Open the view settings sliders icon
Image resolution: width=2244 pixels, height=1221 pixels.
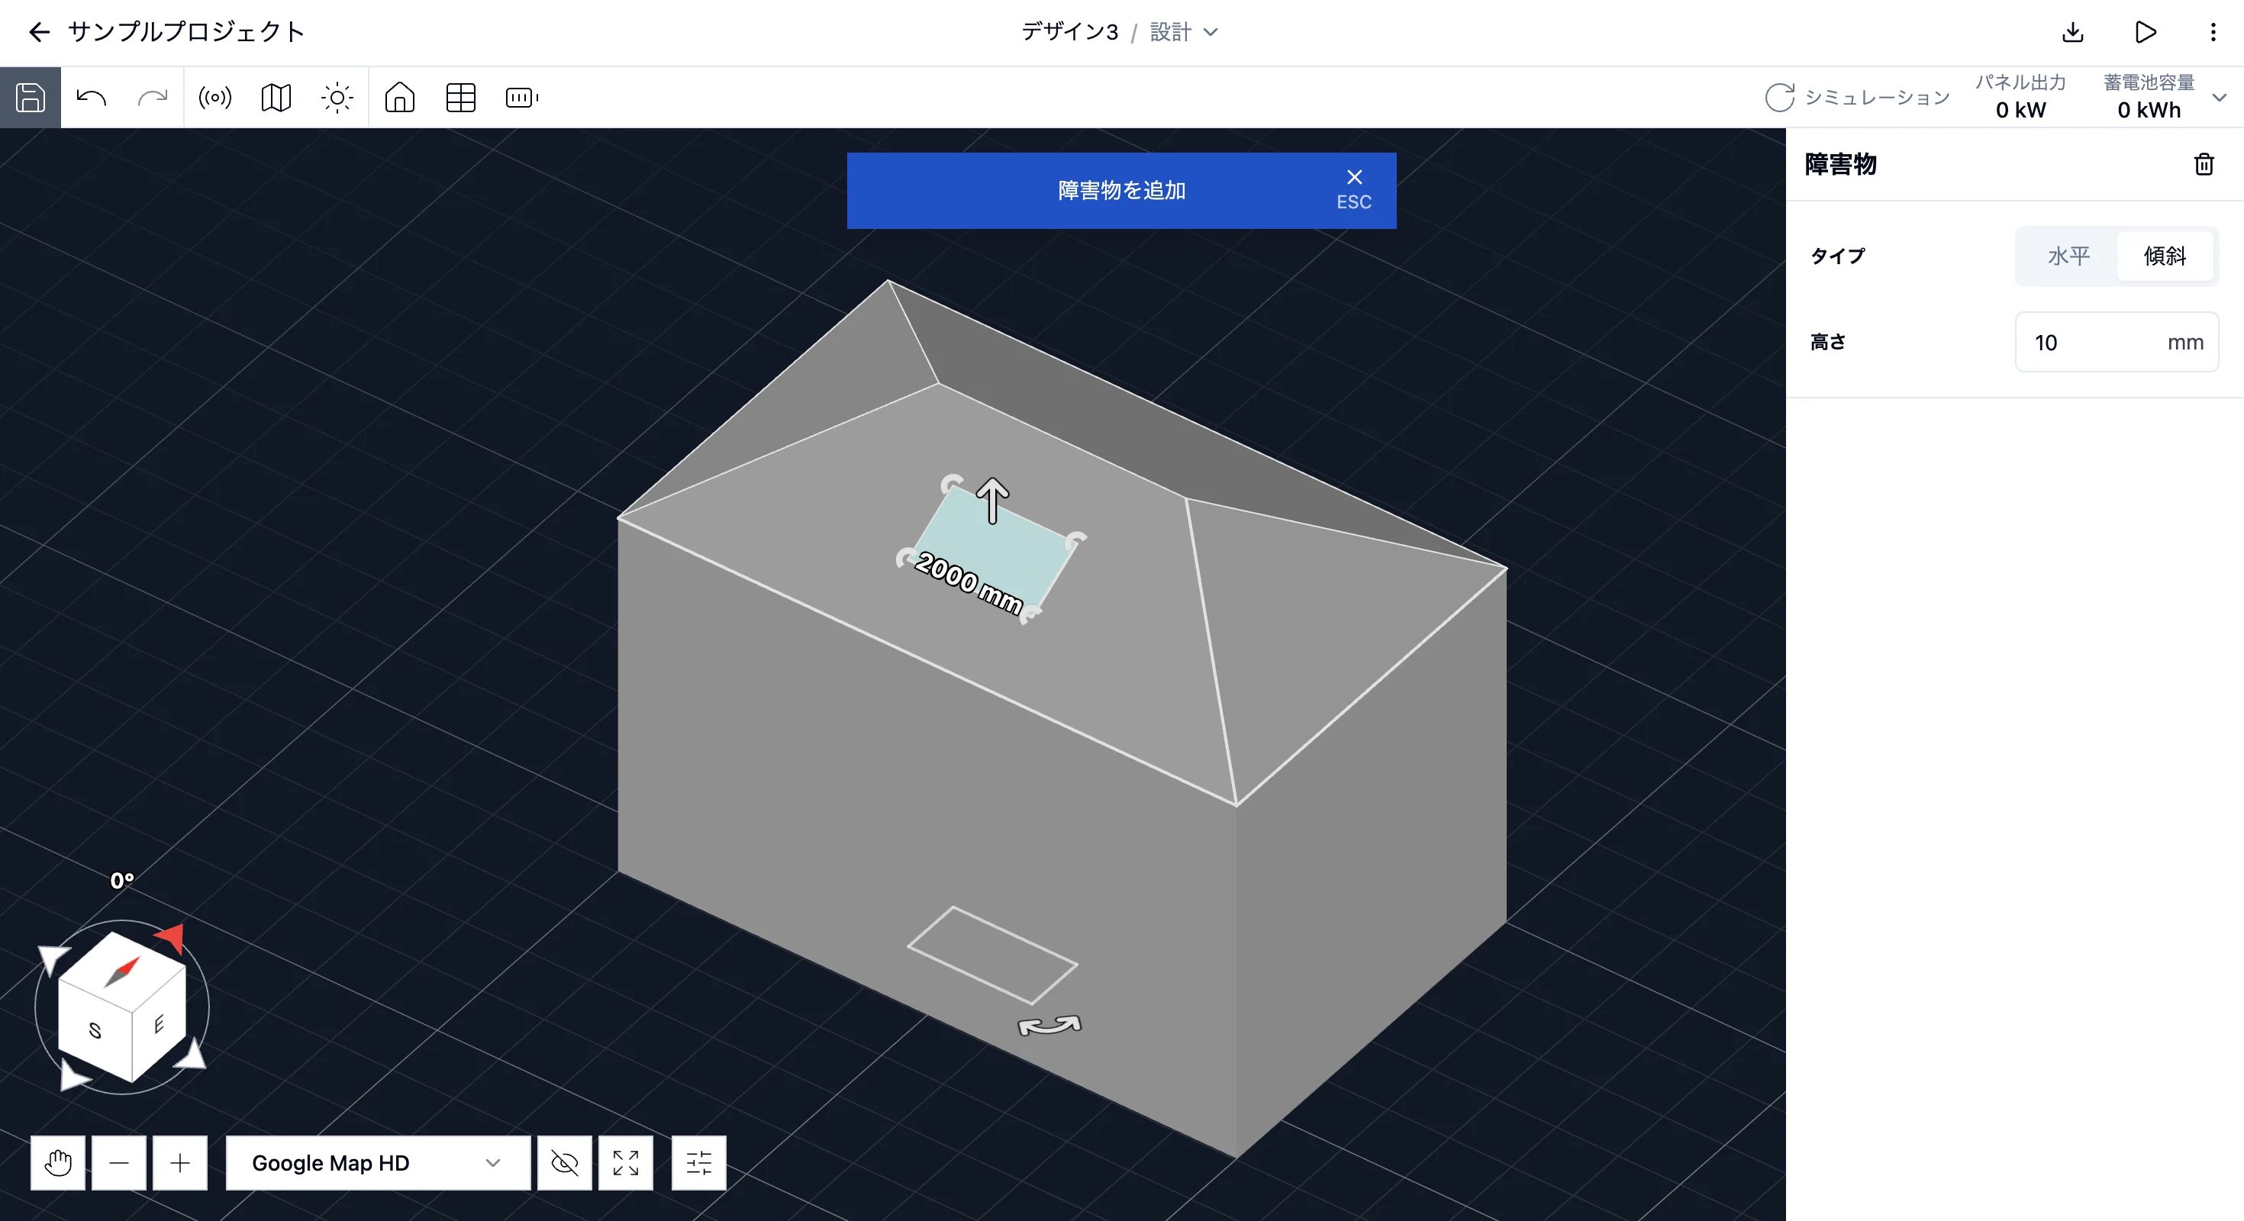698,1163
